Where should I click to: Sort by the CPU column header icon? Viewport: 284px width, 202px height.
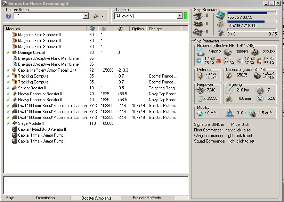tap(92, 29)
